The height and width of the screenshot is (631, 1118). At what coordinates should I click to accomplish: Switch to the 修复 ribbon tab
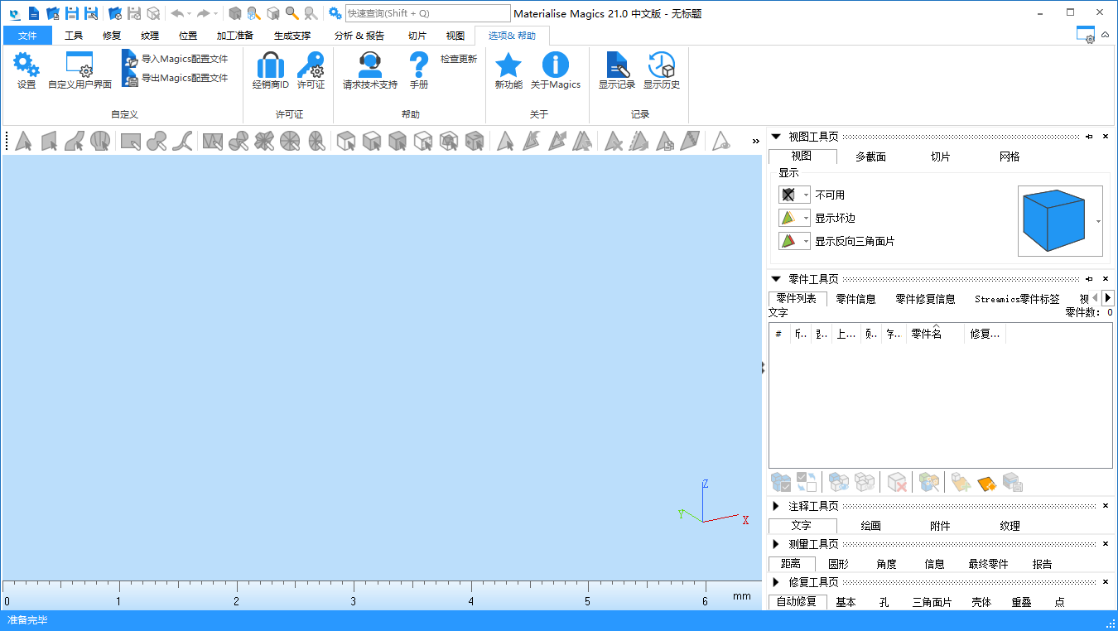112,36
